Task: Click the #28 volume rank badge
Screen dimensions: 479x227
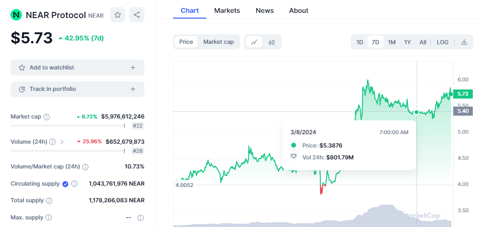Action: [x=138, y=151]
